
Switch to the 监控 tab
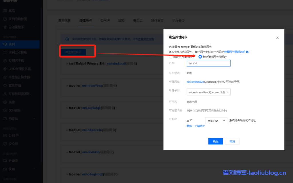[121, 21]
